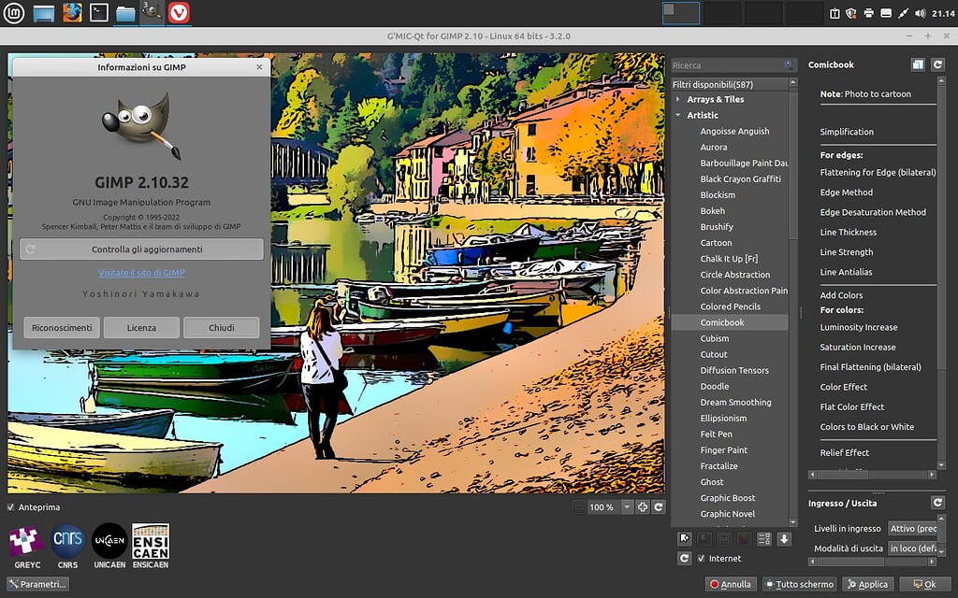
Task: Collapse the Artistic filter category
Action: tap(676, 115)
